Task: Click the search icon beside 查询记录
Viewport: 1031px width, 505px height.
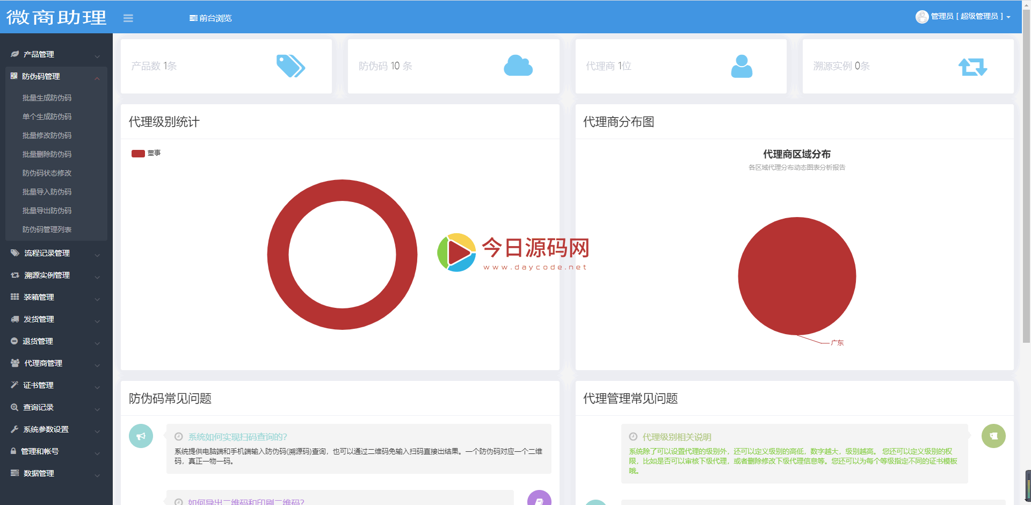Action: pos(14,407)
